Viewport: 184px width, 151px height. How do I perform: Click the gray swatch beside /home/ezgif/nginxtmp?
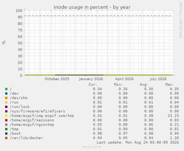coord(6,125)
